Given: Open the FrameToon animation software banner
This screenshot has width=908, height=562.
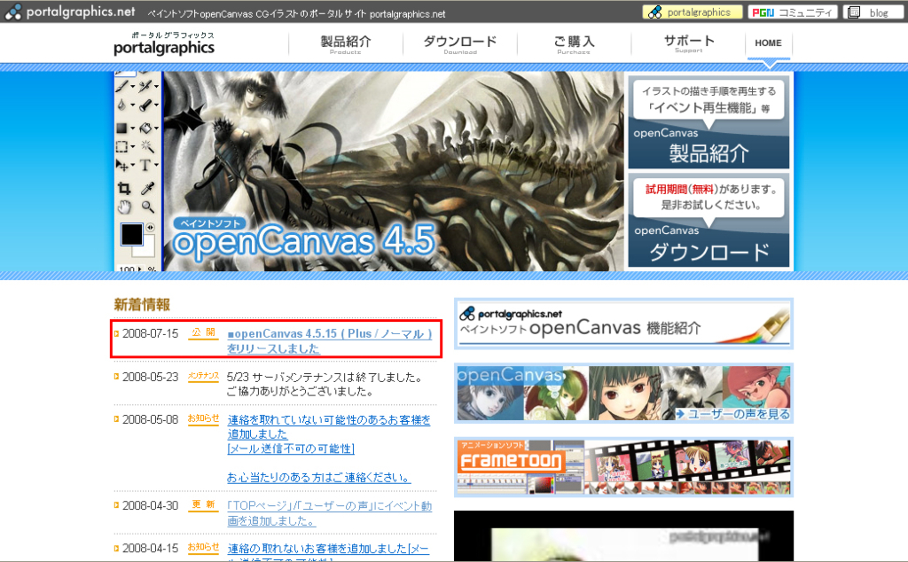Looking at the screenshot, I should 623,467.
